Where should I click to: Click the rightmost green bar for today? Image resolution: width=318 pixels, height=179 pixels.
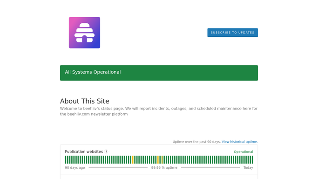click(x=252, y=160)
